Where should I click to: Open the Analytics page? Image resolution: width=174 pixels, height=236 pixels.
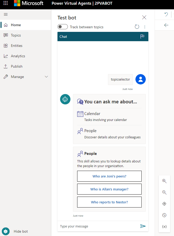(x=26, y=56)
